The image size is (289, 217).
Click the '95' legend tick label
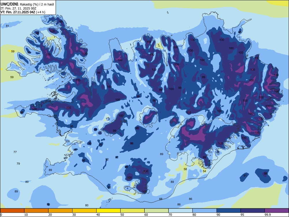click(x=242, y=215)
